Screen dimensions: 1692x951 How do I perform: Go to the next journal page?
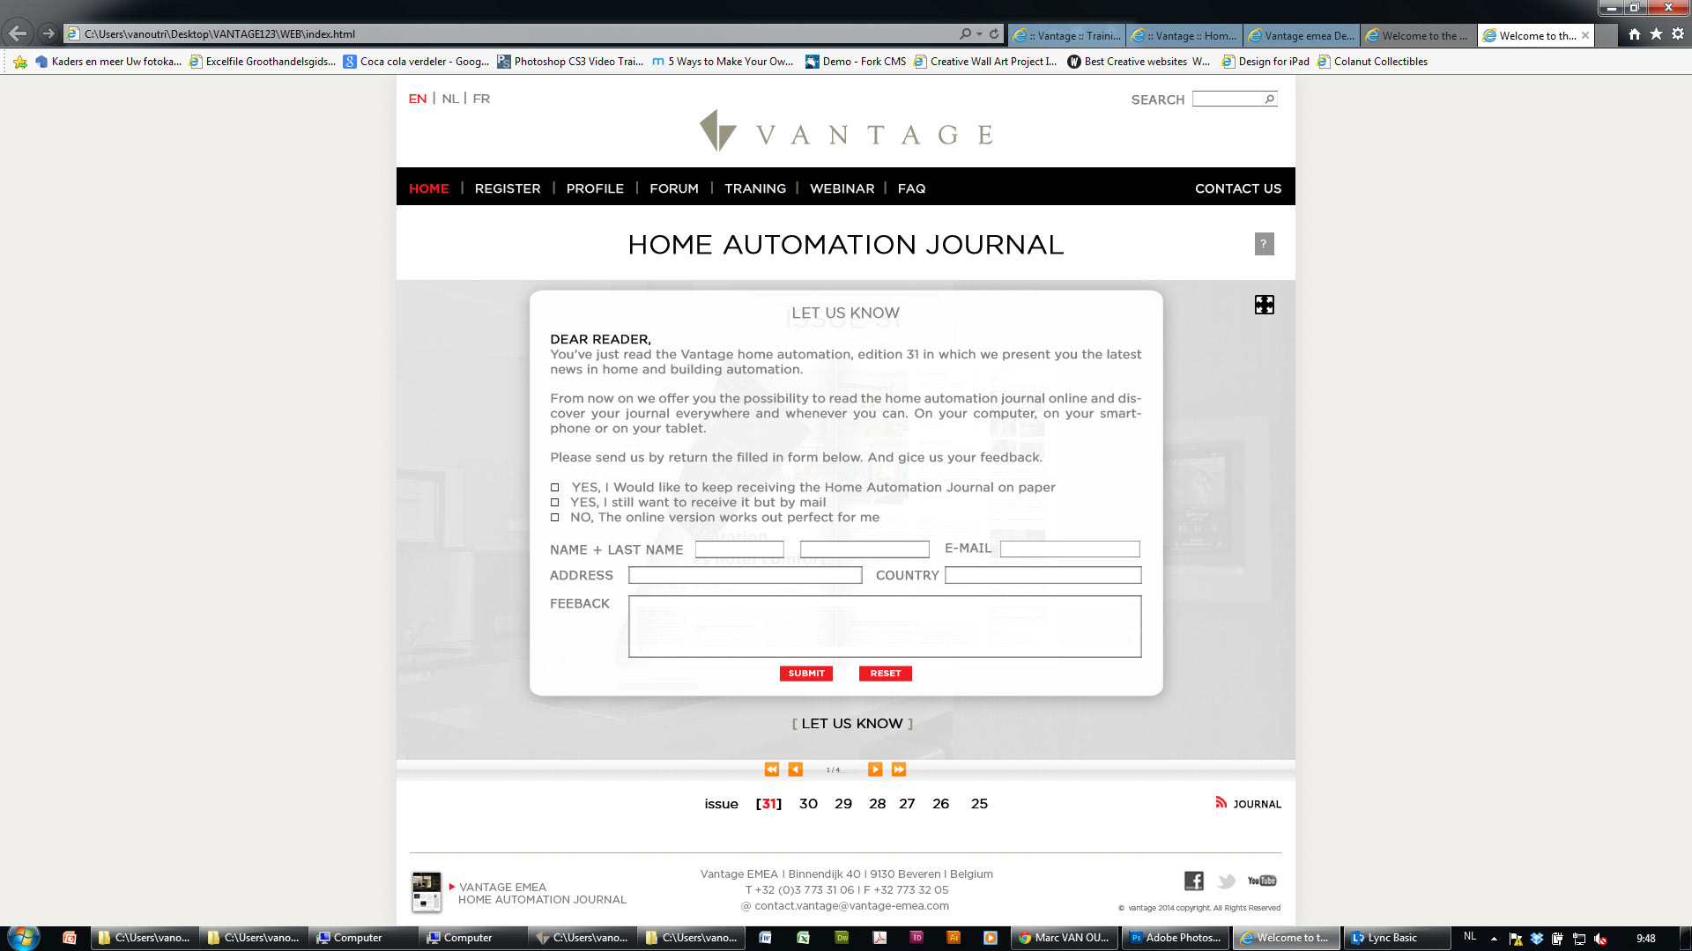[x=874, y=770]
